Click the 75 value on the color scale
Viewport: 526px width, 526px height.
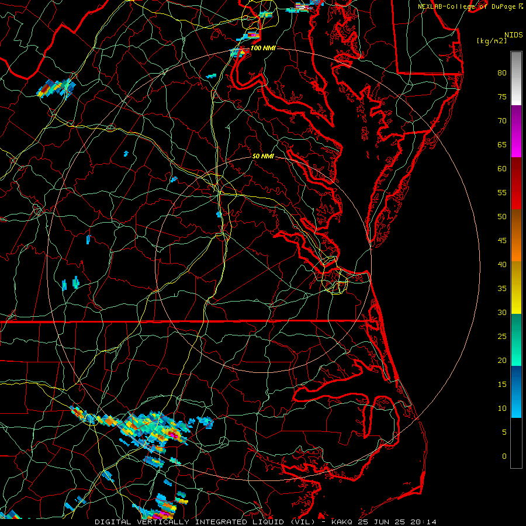[502, 96]
